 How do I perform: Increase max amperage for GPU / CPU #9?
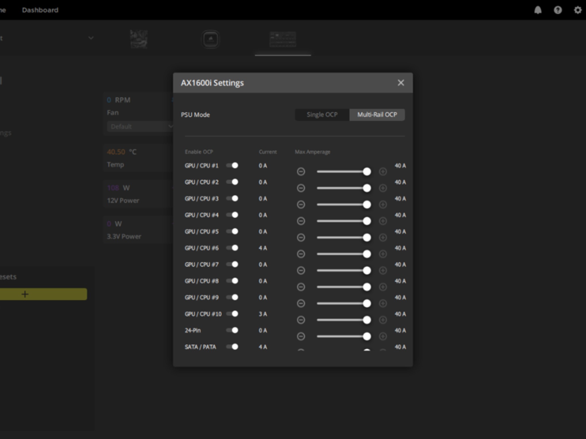pos(383,304)
